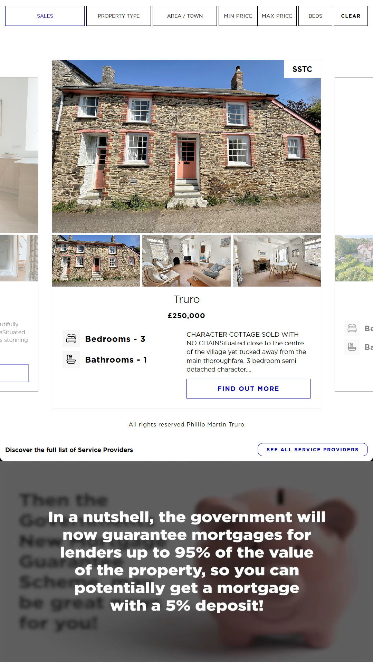373x663 pixels.
Task: Click the bathtub icon on the next property card
Action: 352,347
